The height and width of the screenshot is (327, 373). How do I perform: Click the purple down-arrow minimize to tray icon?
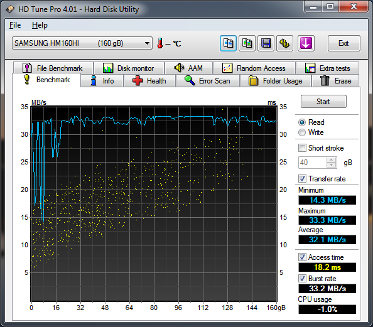[306, 43]
